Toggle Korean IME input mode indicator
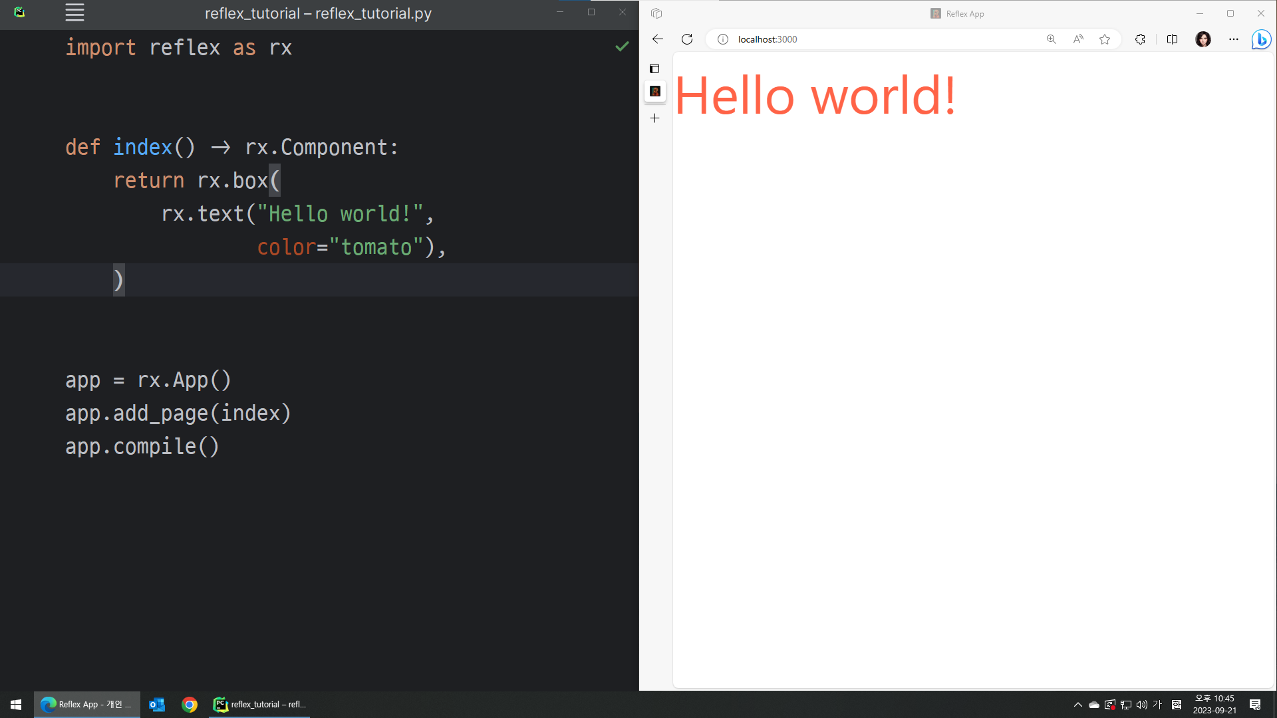This screenshot has height=718, width=1277. point(1157,705)
